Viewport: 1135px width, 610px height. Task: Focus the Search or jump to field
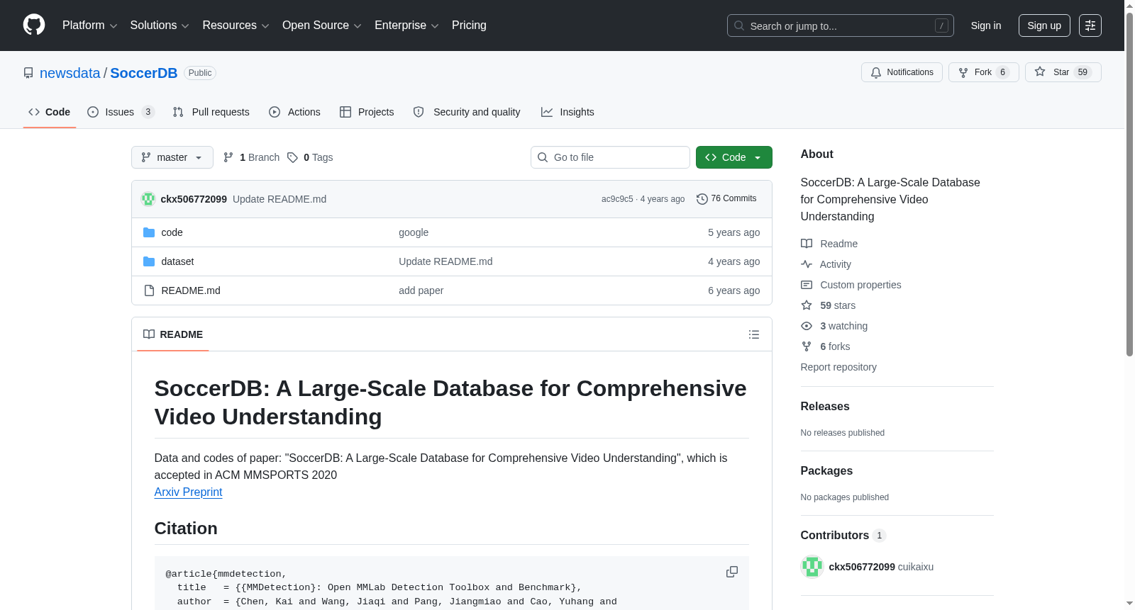click(840, 26)
